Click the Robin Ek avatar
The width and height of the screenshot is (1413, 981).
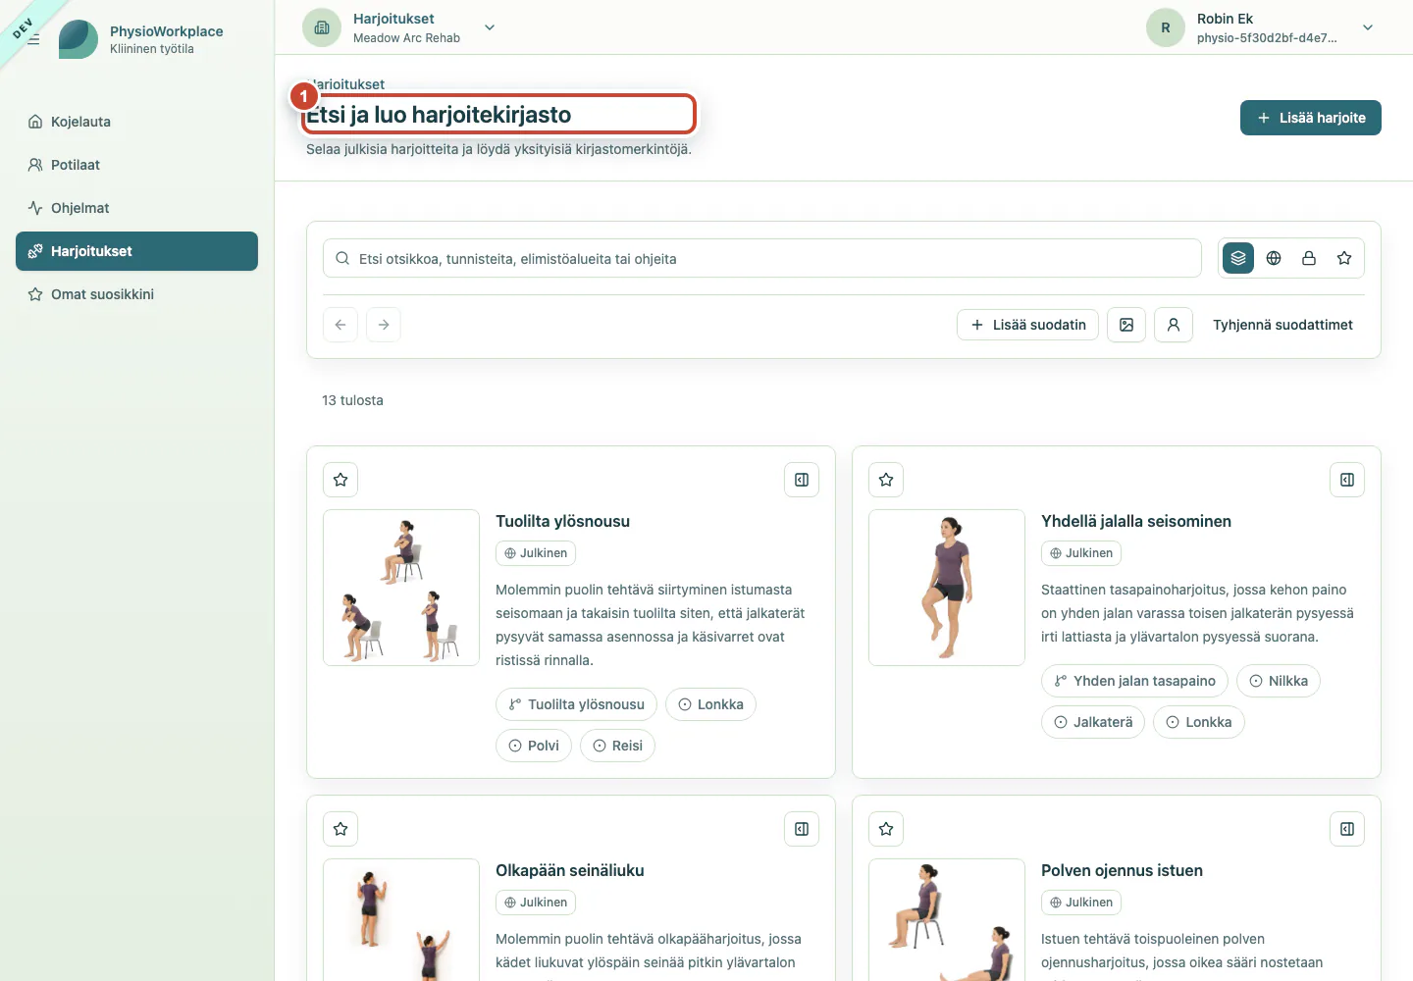(x=1166, y=27)
